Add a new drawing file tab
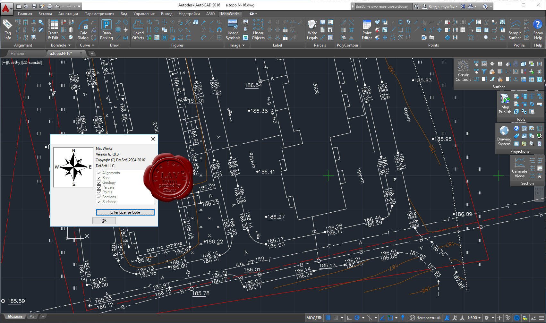Screen dimensions: 546x323 [x=92, y=54]
